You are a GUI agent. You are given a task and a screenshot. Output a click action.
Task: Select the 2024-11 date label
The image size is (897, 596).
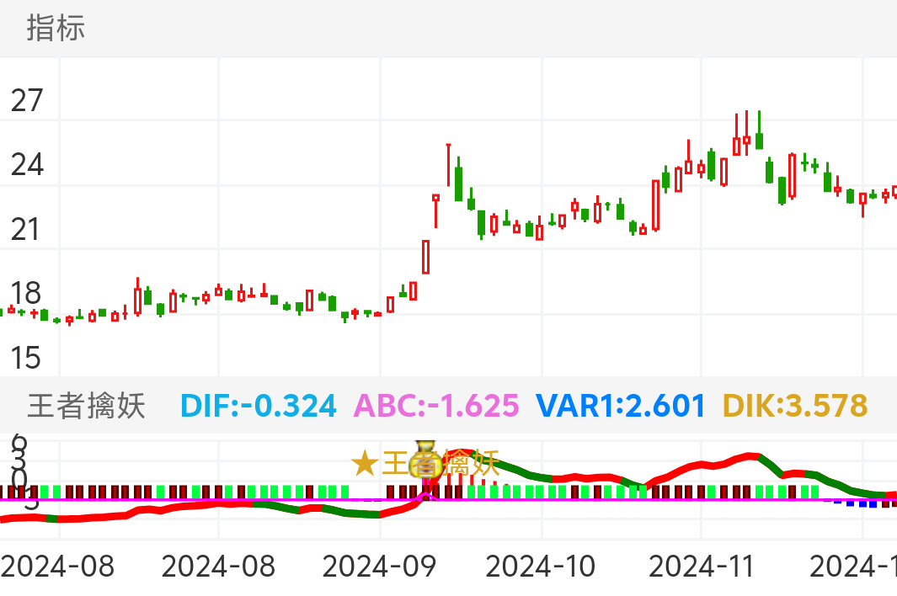point(702,567)
